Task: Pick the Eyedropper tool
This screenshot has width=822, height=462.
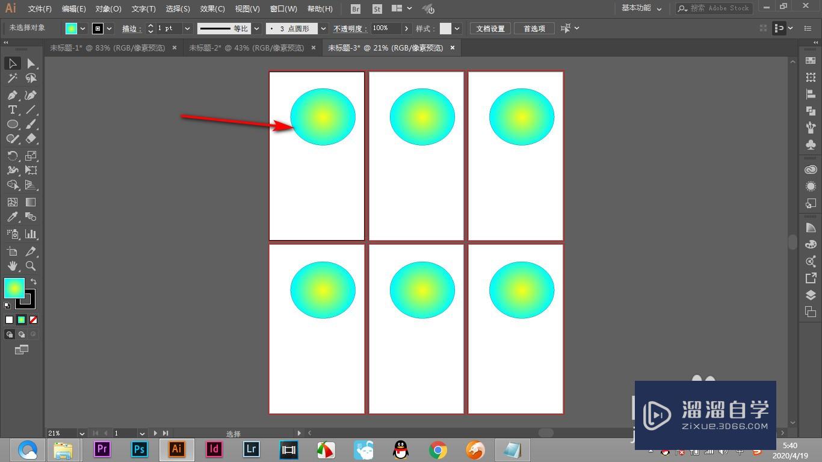Action: tap(13, 217)
